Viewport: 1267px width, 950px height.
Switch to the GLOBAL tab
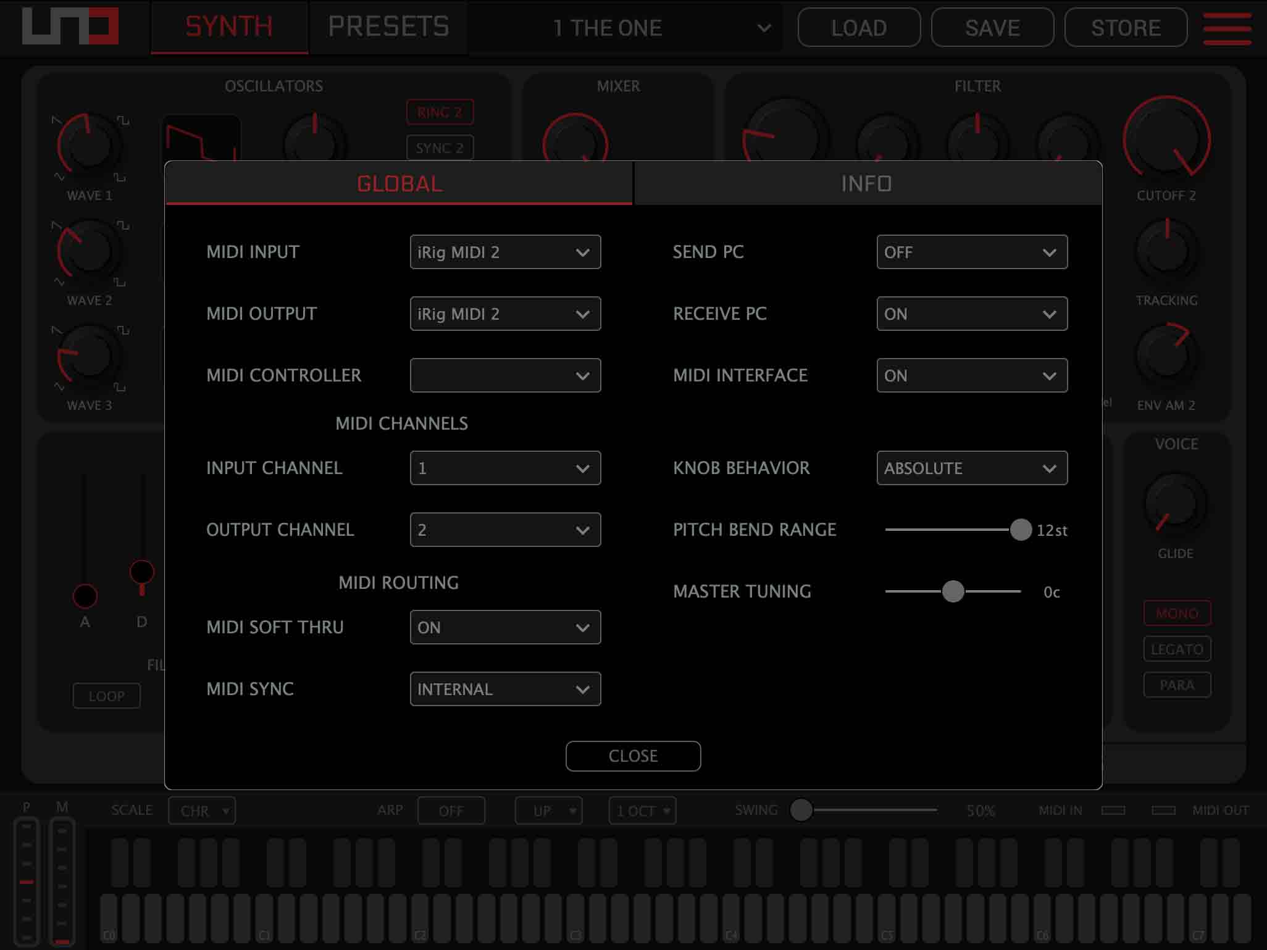pos(399,183)
